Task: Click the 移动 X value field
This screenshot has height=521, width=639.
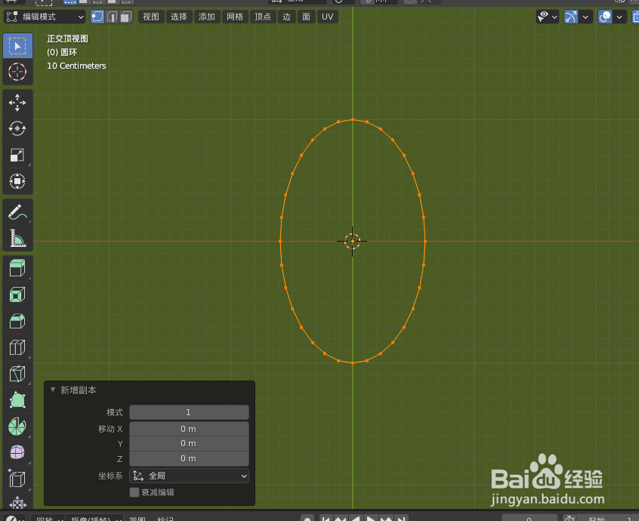Action: click(x=189, y=428)
